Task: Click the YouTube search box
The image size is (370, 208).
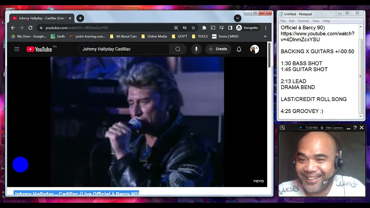Action: click(124, 49)
